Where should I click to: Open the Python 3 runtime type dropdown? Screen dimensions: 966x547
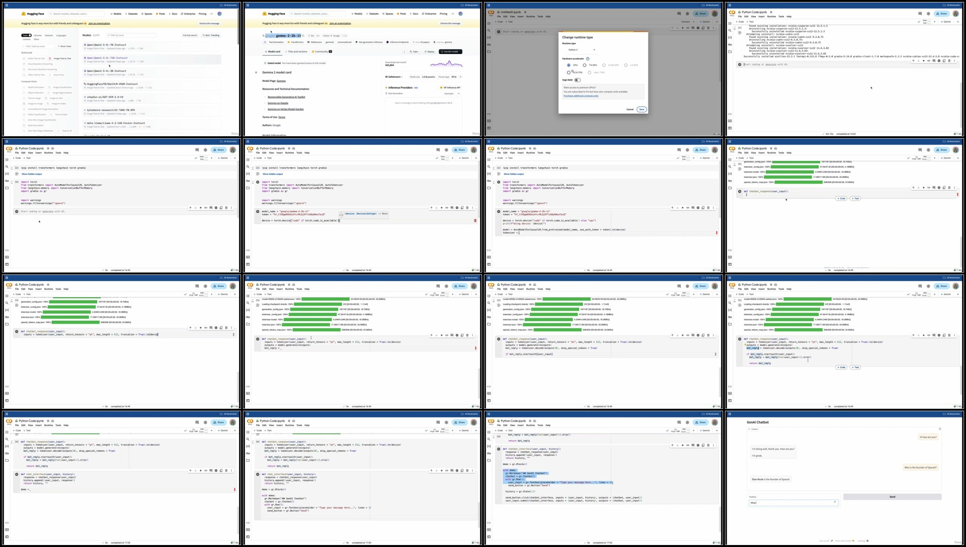click(582, 50)
